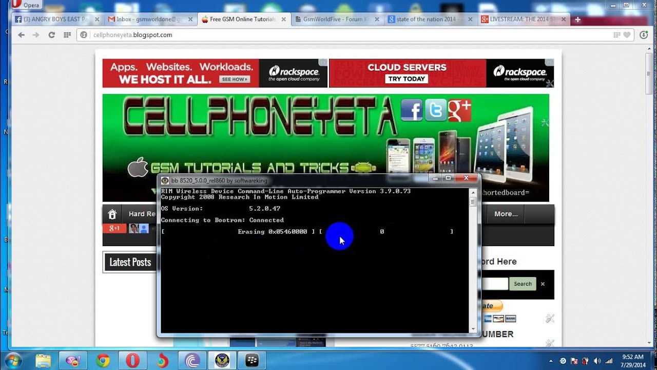Click the PayPal Donate button
This screenshot has height=370, width=657.
491,306
